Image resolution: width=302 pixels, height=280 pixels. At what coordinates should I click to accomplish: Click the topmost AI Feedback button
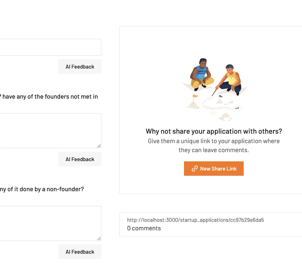point(80,66)
